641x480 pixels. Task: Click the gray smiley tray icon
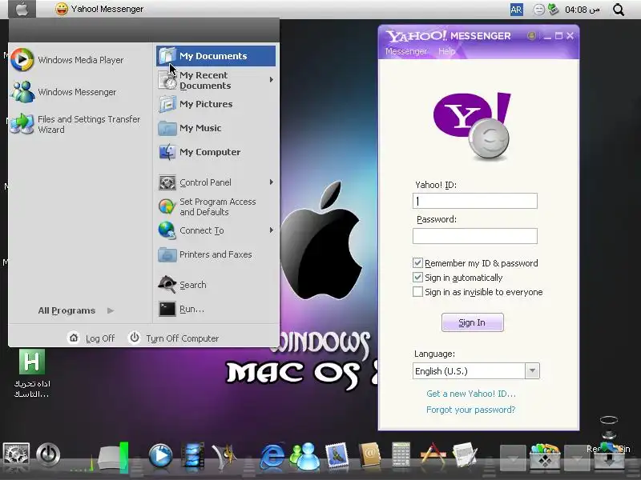538,10
